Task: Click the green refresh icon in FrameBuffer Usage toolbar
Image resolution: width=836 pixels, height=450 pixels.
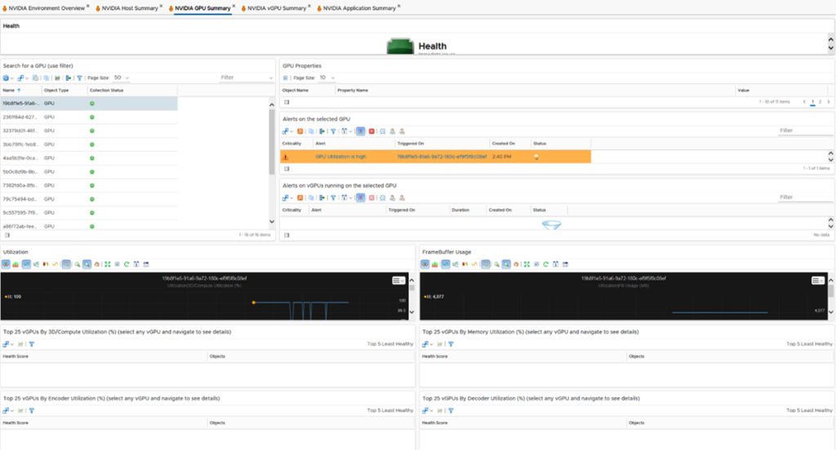Action: click(545, 265)
